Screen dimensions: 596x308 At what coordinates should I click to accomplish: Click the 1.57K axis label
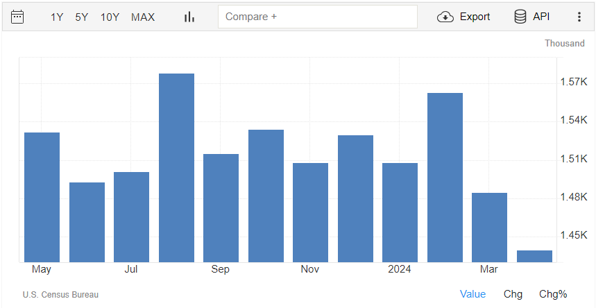574,82
